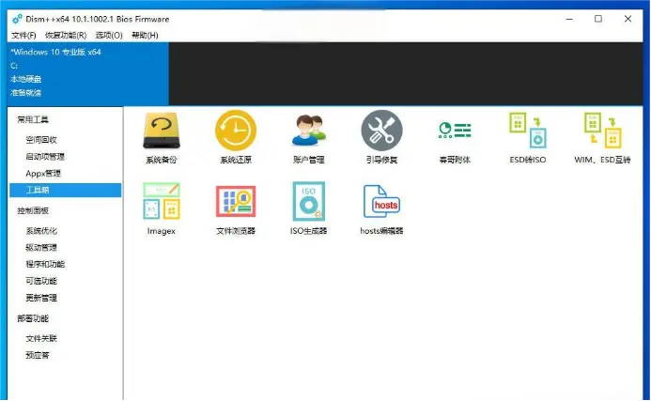Viewport: 651px width, 401px height.
Task: Go to 更新管理 in the sidebar
Action: coord(41,298)
